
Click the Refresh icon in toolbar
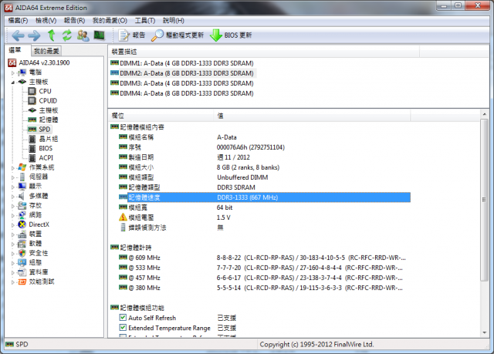pos(67,35)
